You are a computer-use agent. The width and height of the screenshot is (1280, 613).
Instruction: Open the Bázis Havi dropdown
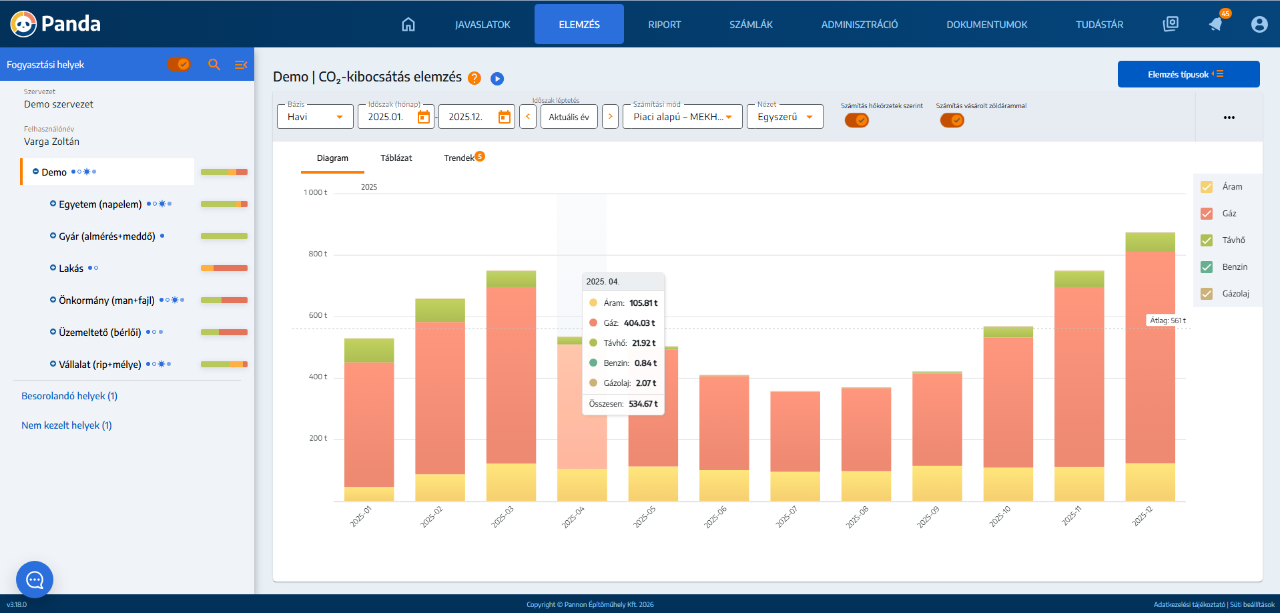pos(315,117)
